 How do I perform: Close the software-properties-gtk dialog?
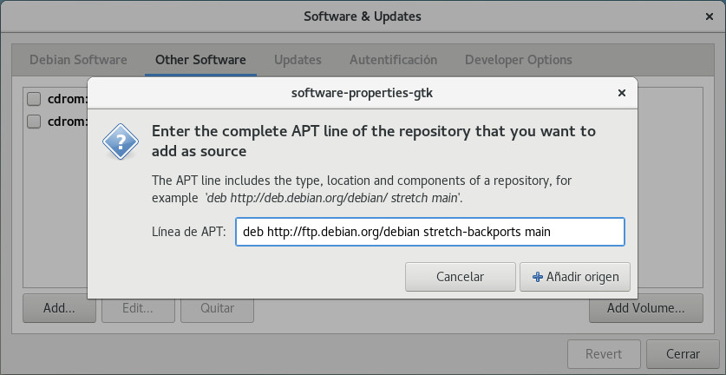(x=621, y=93)
